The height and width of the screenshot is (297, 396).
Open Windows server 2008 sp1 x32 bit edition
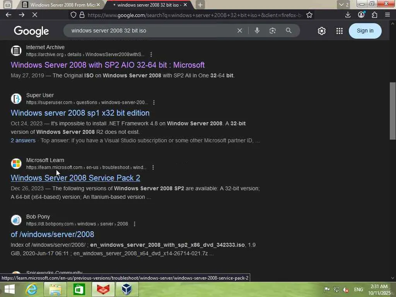(x=80, y=113)
